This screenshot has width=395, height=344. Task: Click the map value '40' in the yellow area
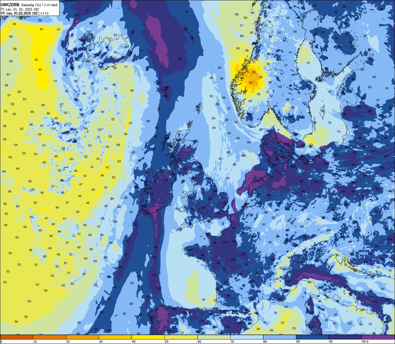pyautogui.click(x=41, y=29)
